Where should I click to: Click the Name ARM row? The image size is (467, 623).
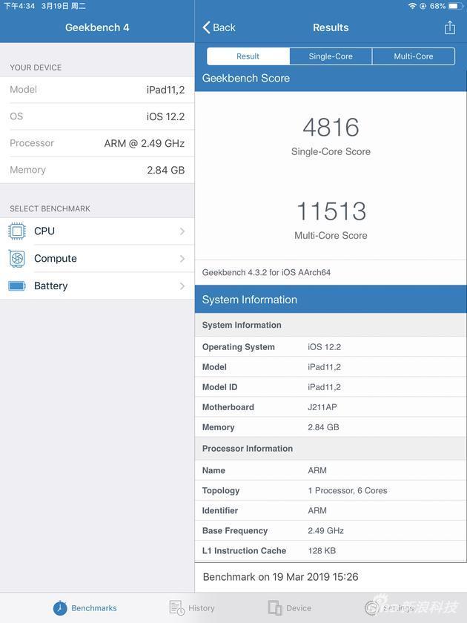click(x=331, y=470)
